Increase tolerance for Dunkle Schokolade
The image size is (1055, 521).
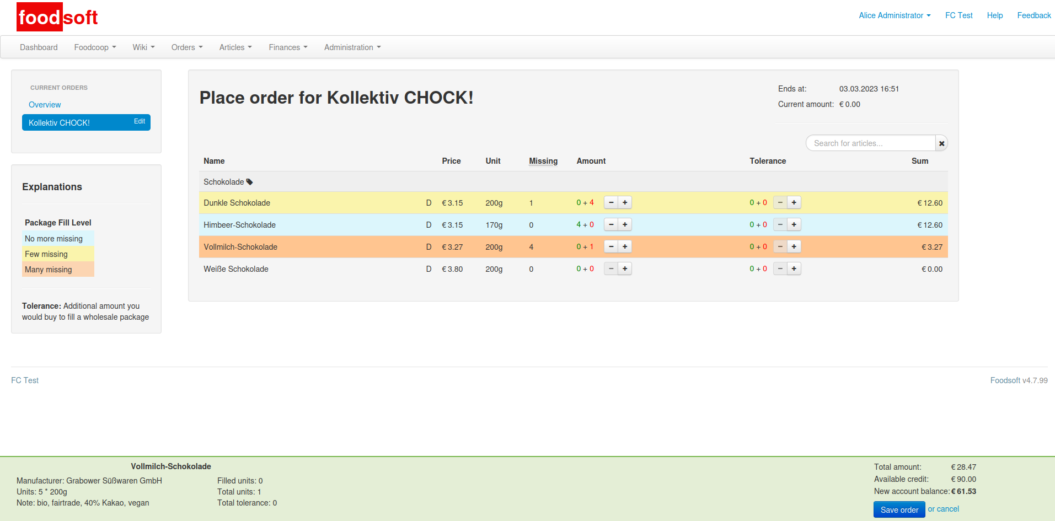[x=794, y=203]
